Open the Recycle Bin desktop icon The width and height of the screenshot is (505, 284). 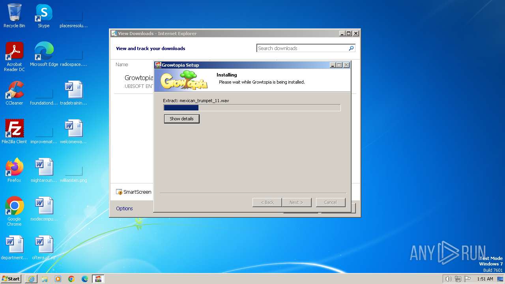pyautogui.click(x=14, y=16)
